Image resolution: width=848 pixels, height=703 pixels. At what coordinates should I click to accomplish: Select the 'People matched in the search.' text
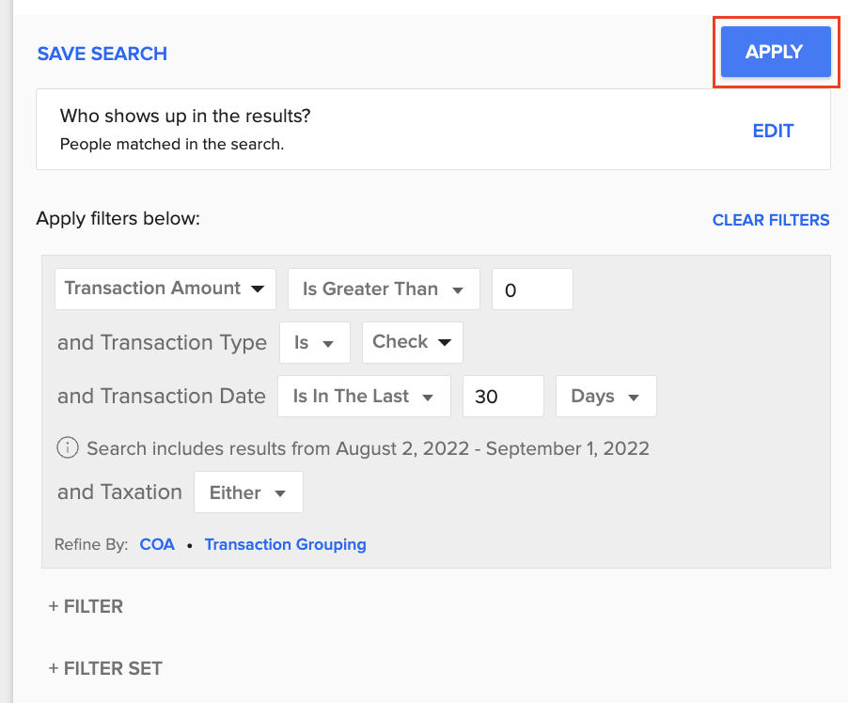pyautogui.click(x=171, y=145)
